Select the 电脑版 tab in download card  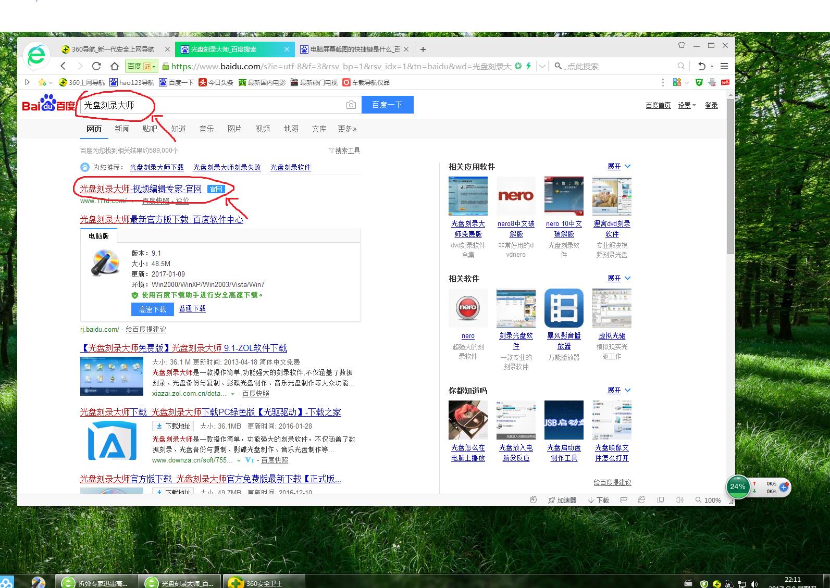click(98, 236)
